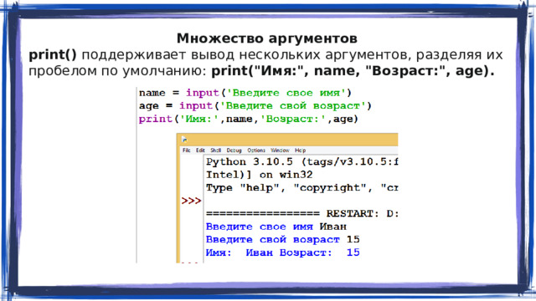The image size is (536, 301).
Task: Click the IDLE window title bar icon
Action: coord(184,139)
